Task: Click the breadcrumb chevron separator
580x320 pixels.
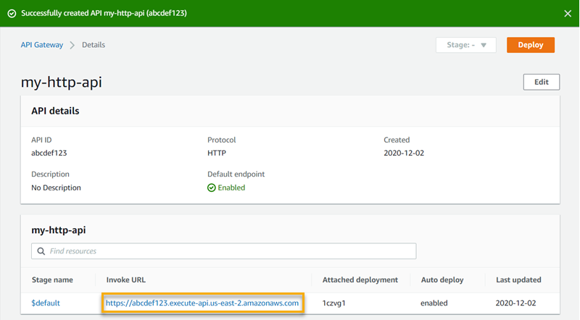Action: click(x=72, y=45)
